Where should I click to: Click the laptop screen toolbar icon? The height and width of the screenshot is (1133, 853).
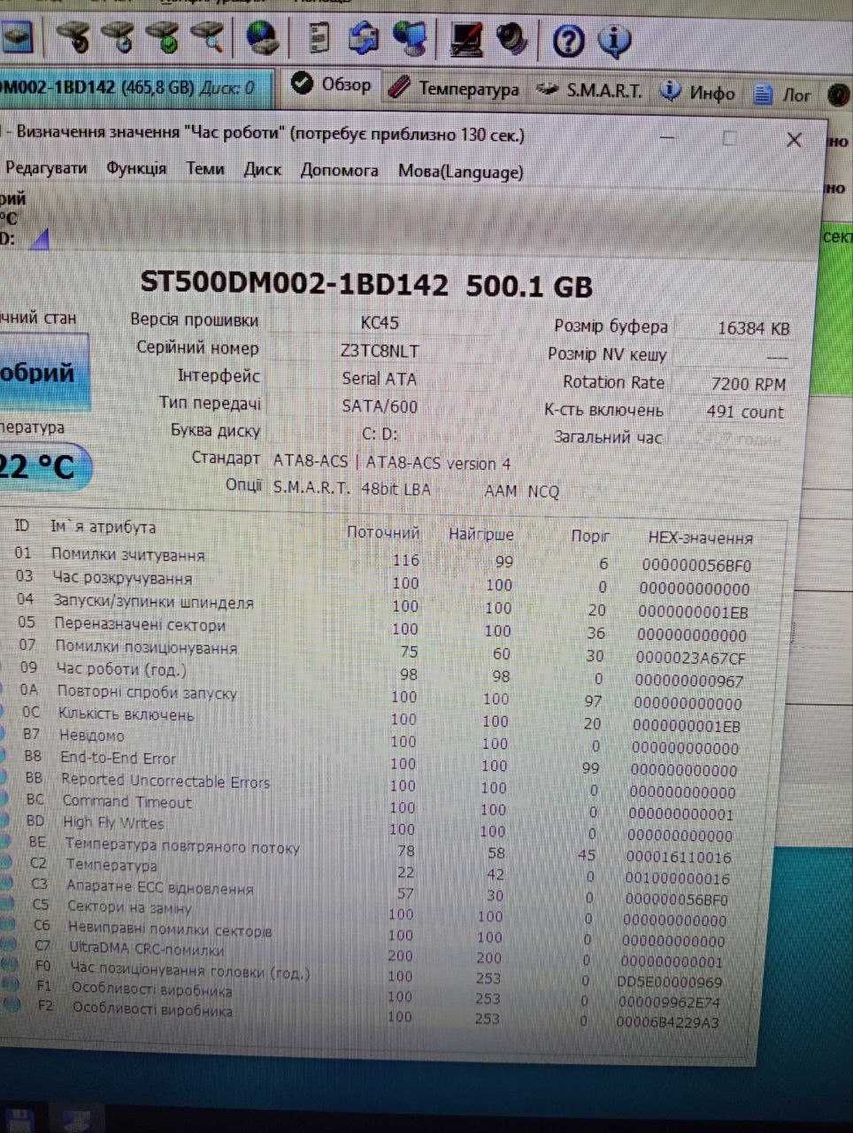466,39
